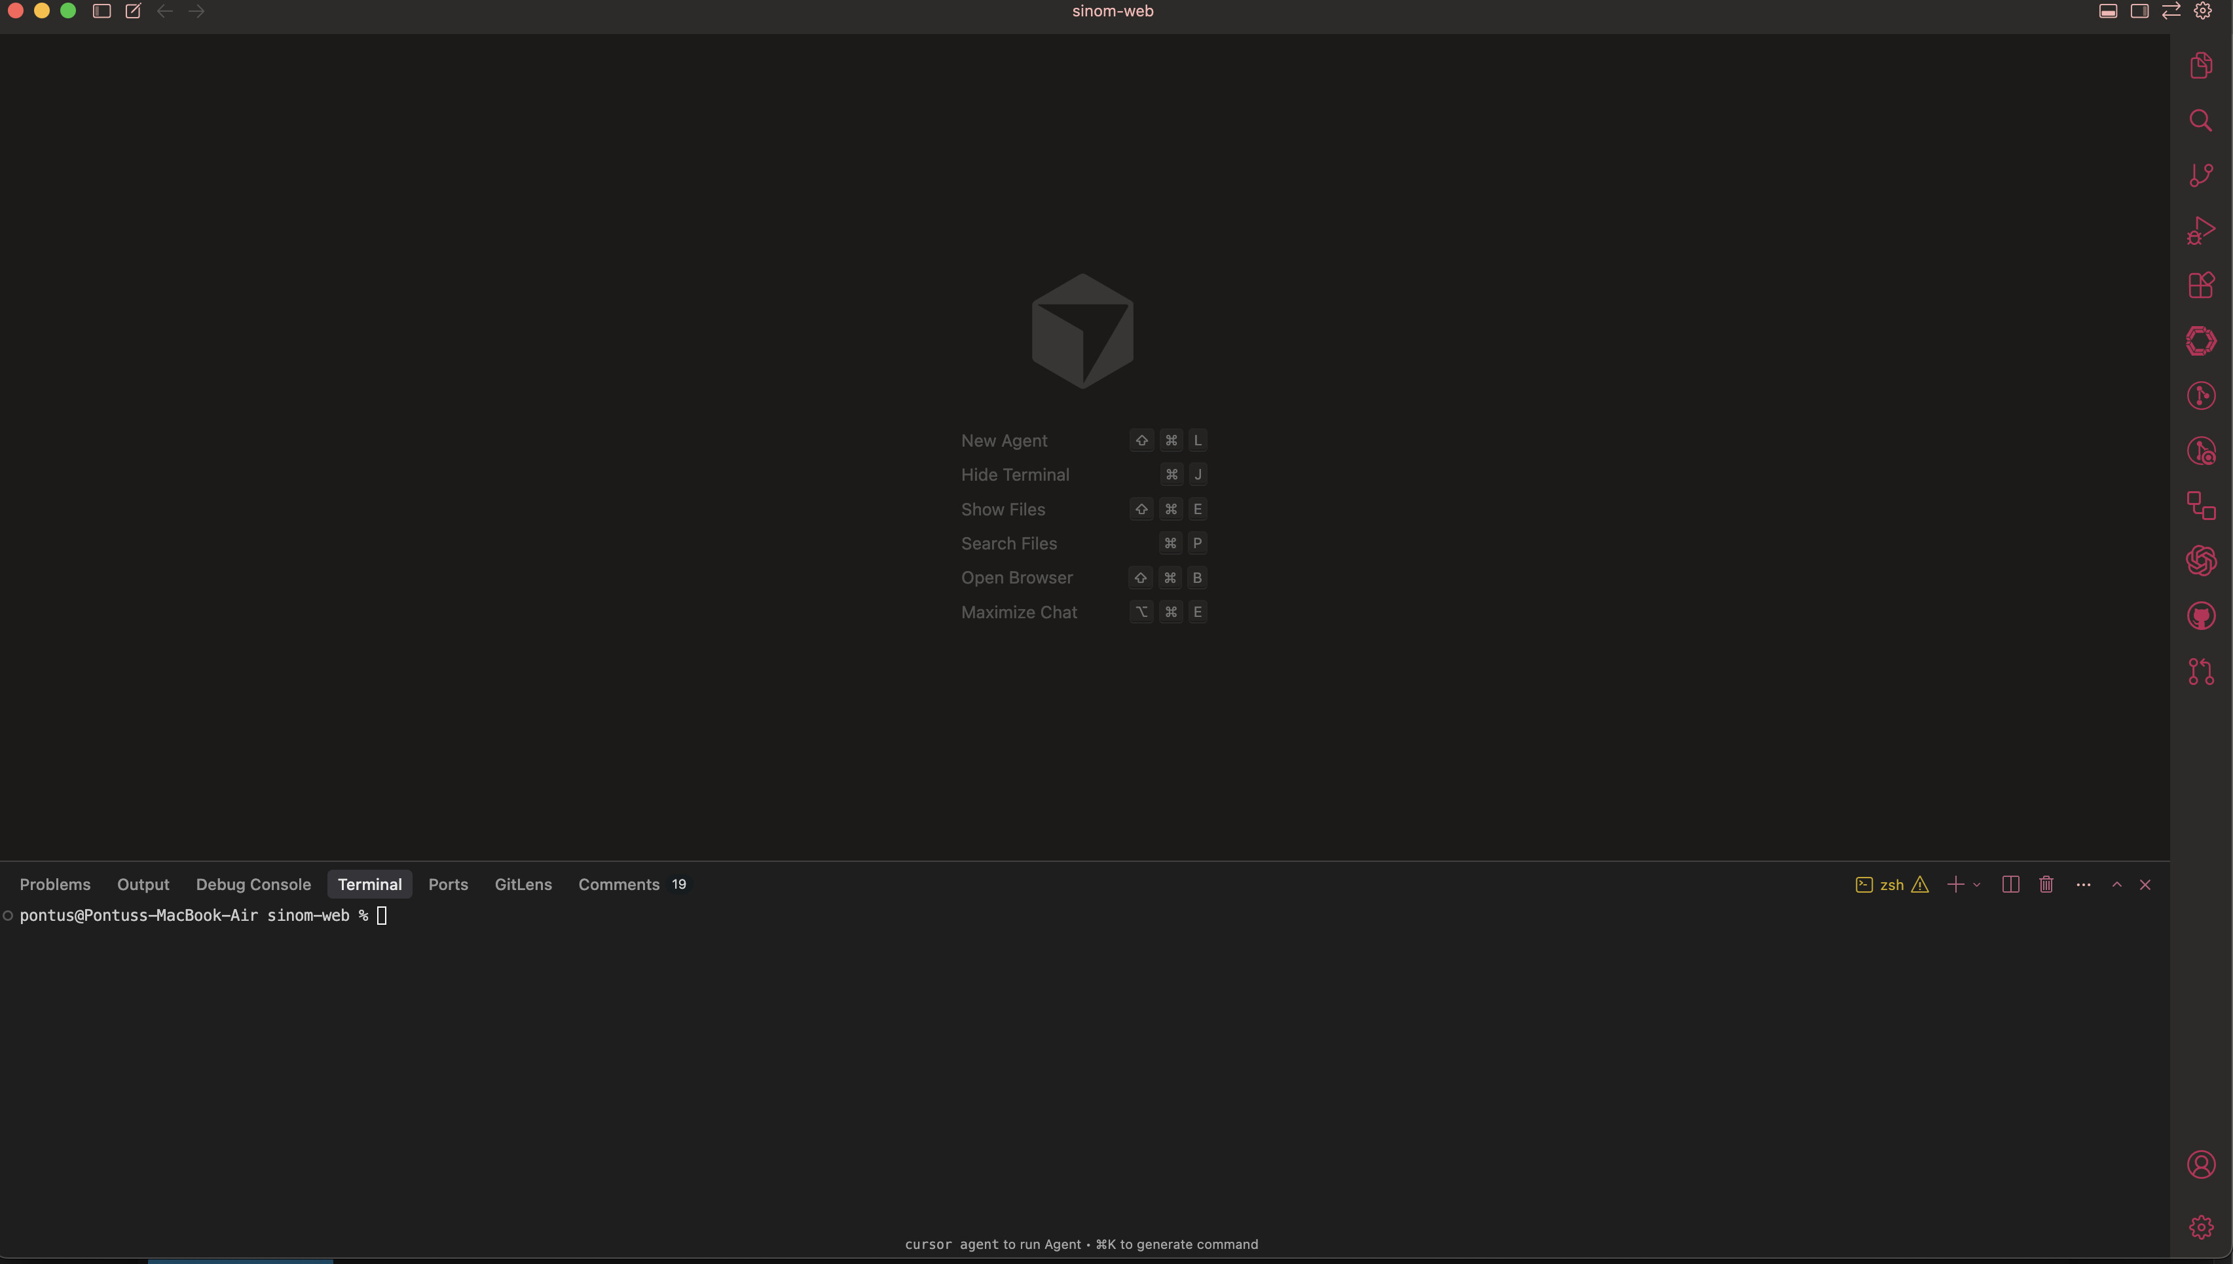Screen dimensions: 2233x1264
Task: Kill terminal with trash icon
Action: point(2046,885)
